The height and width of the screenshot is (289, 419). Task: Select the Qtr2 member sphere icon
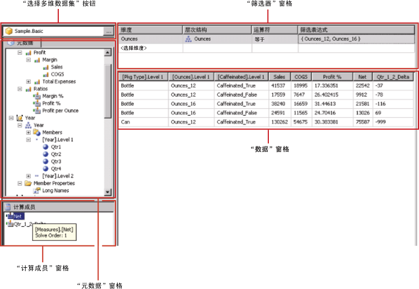point(46,154)
